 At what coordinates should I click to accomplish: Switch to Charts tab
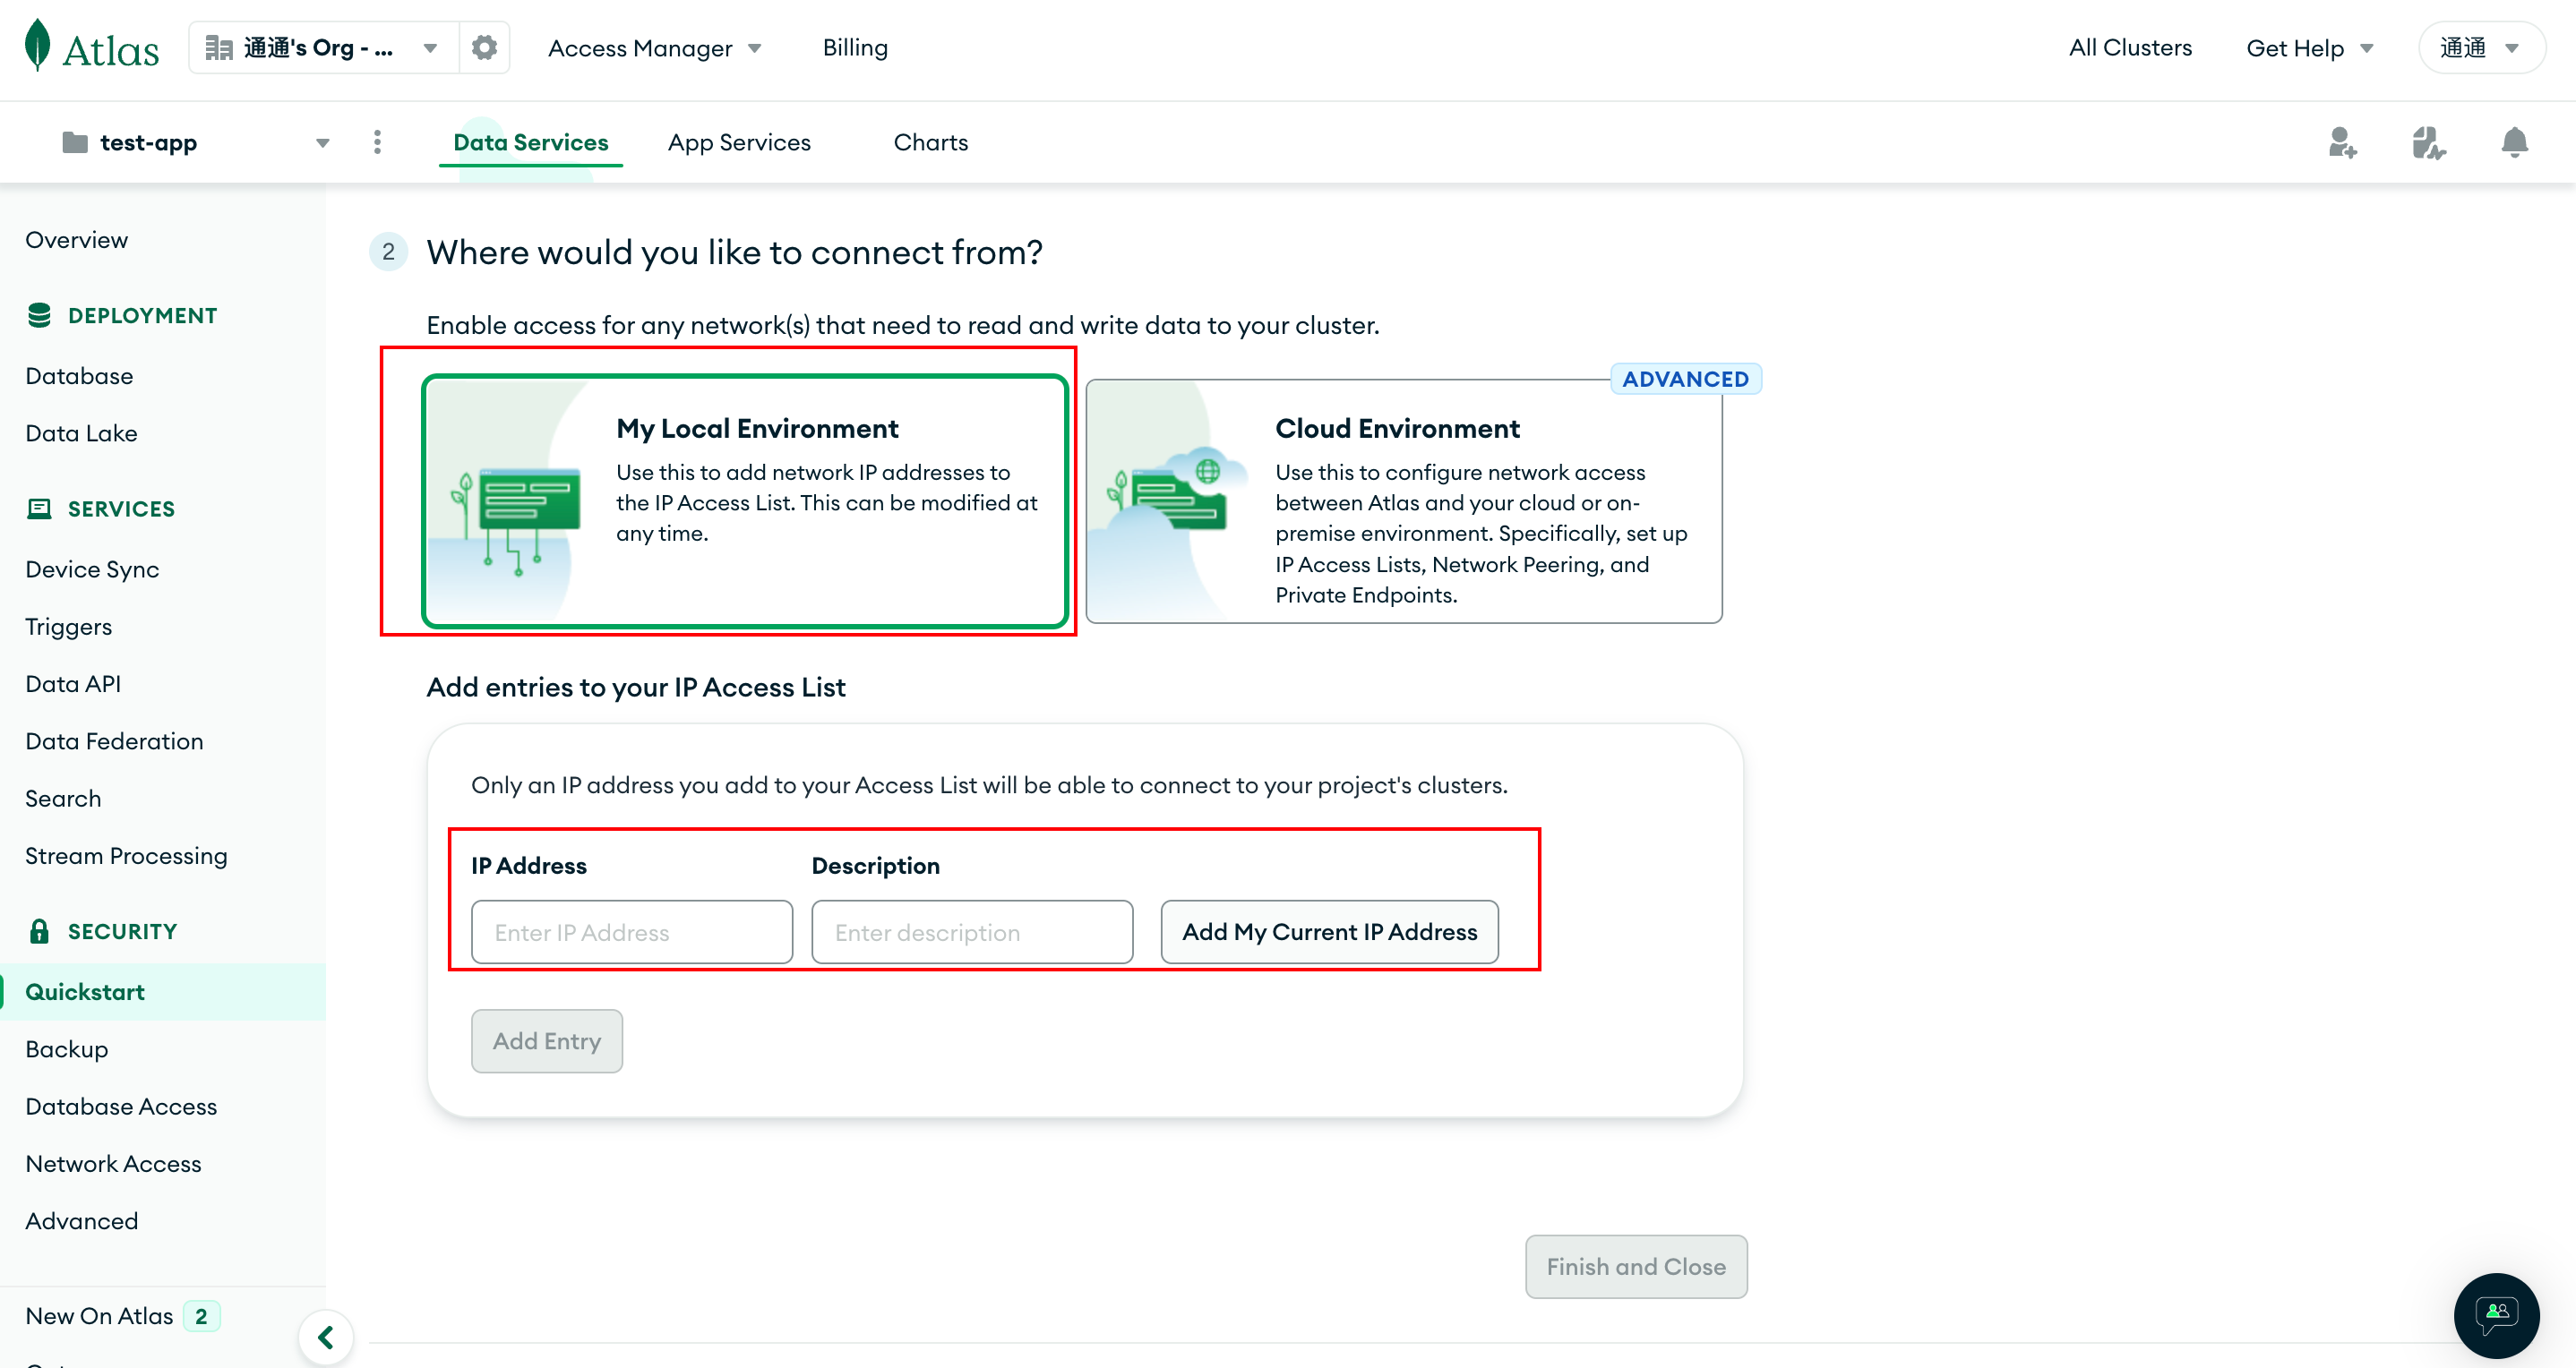[931, 140]
